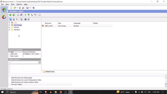Click the Object Inspector input field
Image resolution: width=167 pixels, height=94 pixels.
pos(24,62)
